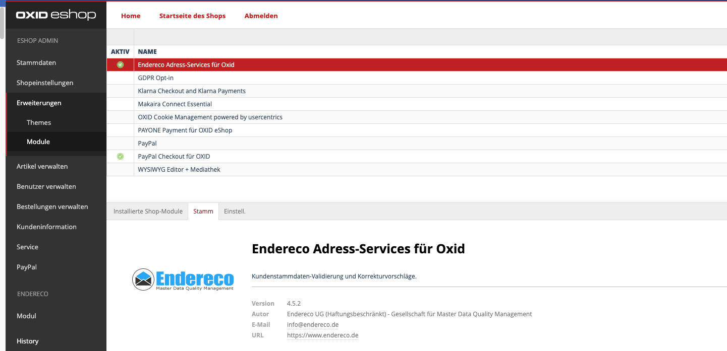
Task: Click the version value 4.5.2
Action: point(294,303)
